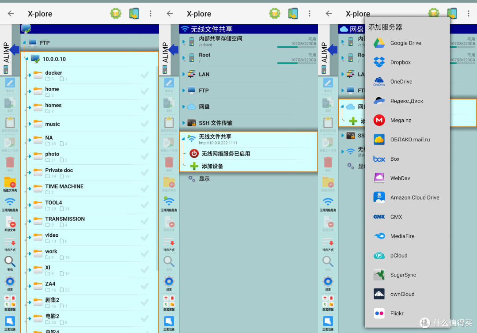Open 配置按钮 in right screen sidebar

coord(328,303)
